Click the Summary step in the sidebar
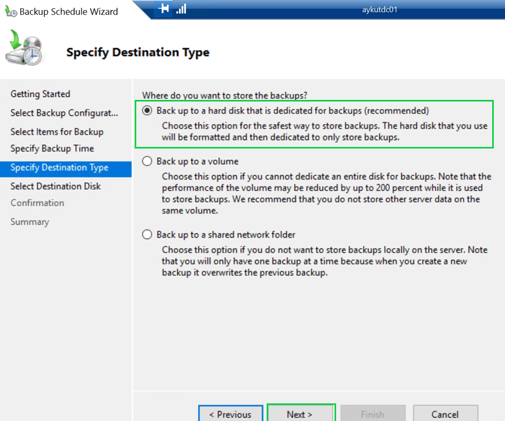The height and width of the screenshot is (421, 505). point(30,222)
